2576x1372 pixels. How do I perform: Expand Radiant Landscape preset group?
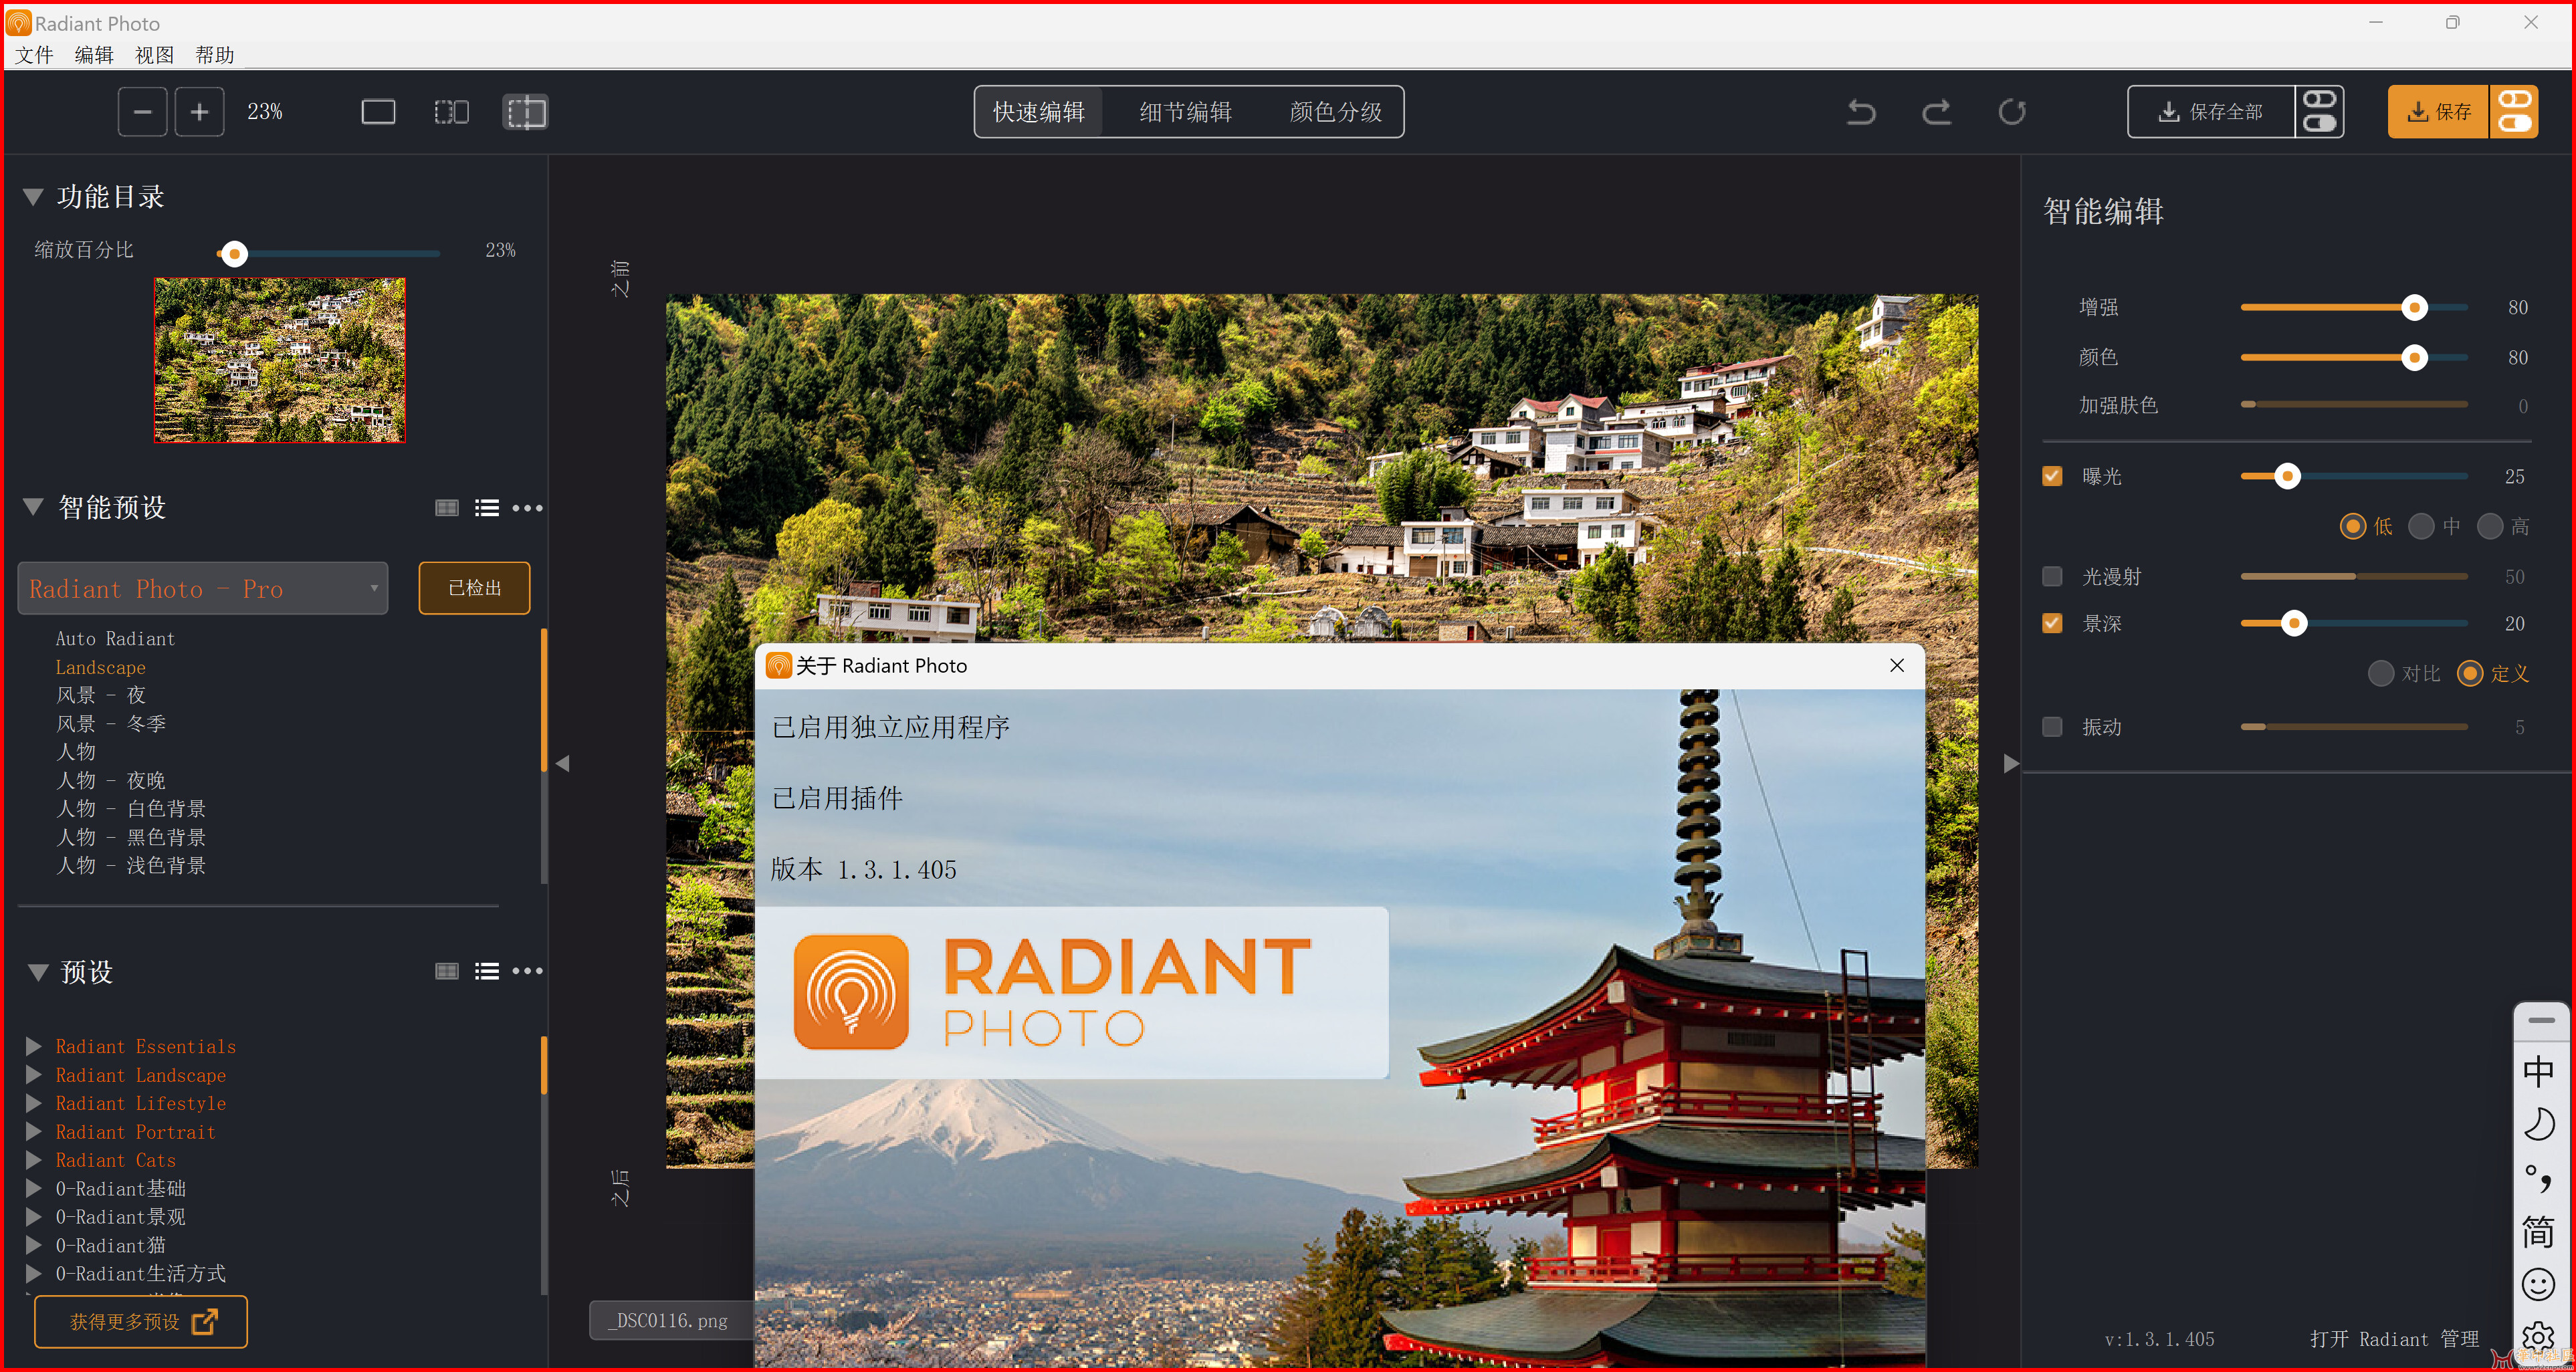pos(33,1074)
